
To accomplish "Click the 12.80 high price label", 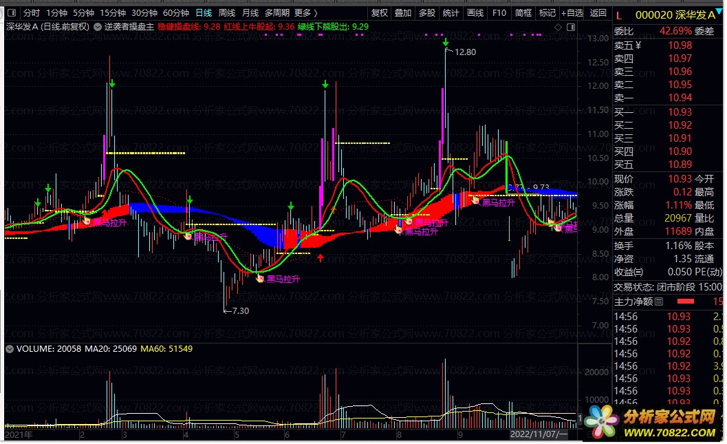I will point(465,52).
